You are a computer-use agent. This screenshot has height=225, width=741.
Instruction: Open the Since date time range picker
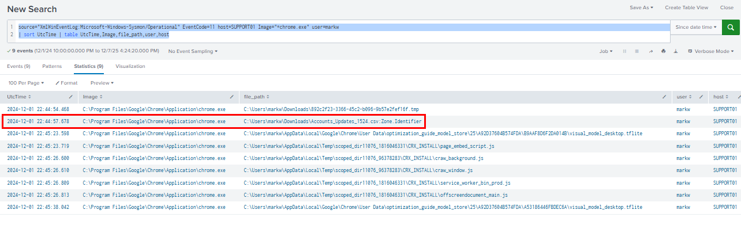coord(696,27)
